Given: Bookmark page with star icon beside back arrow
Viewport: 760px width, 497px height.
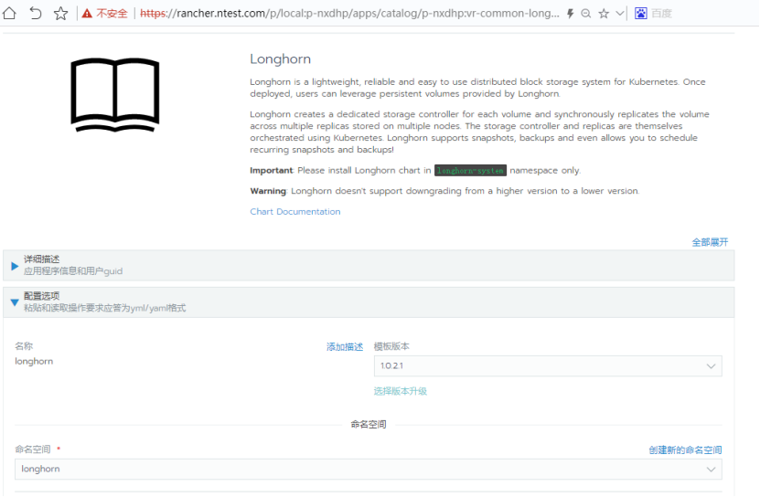Looking at the screenshot, I should click(60, 13).
